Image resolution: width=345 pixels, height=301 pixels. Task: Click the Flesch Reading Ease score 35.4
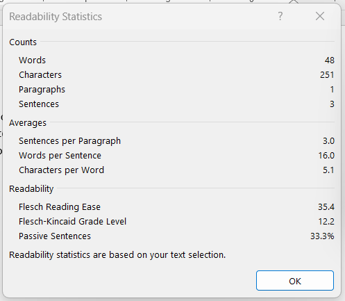[326, 207]
